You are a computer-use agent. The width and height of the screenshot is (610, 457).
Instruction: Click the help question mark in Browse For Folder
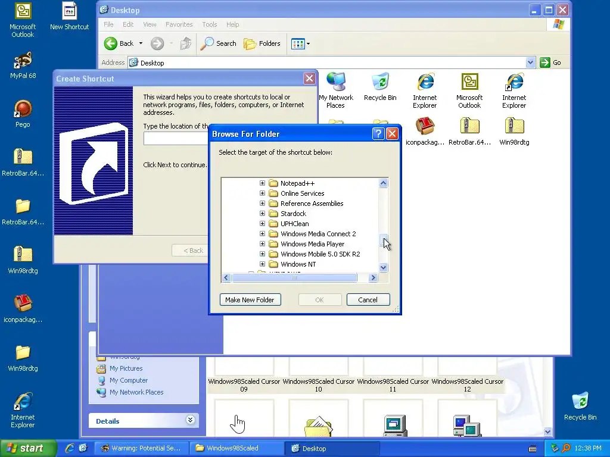[378, 134]
